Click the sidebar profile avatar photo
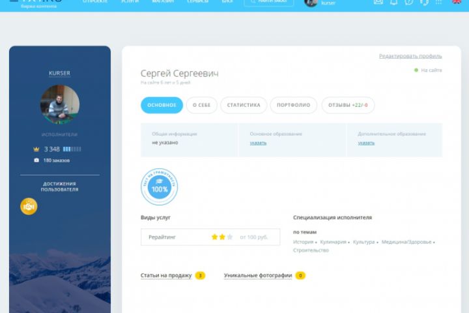The height and width of the screenshot is (313, 469). (60, 104)
